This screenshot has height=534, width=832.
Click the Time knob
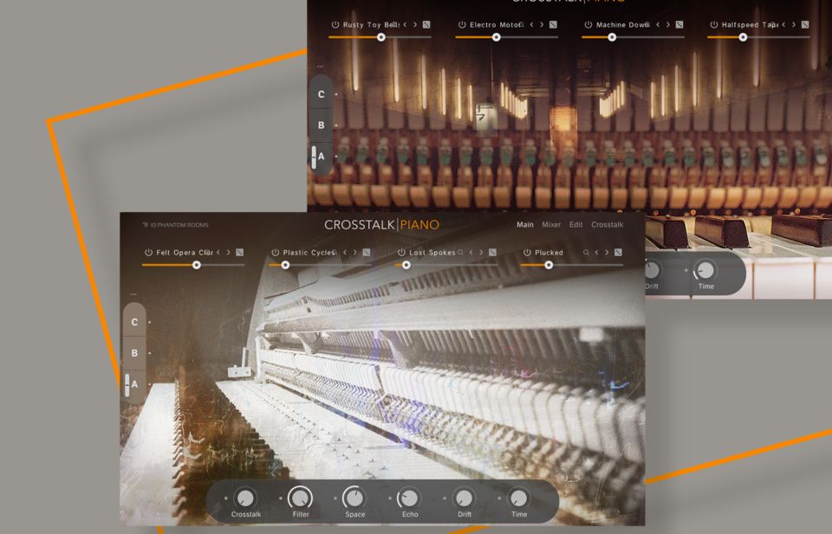click(x=518, y=500)
